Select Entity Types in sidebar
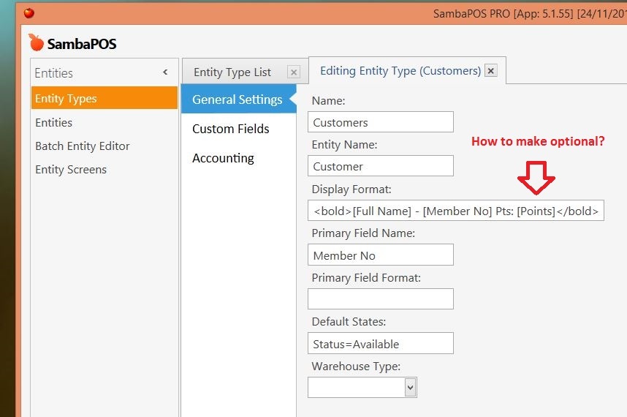Image resolution: width=627 pixels, height=417 pixels. coord(104,98)
